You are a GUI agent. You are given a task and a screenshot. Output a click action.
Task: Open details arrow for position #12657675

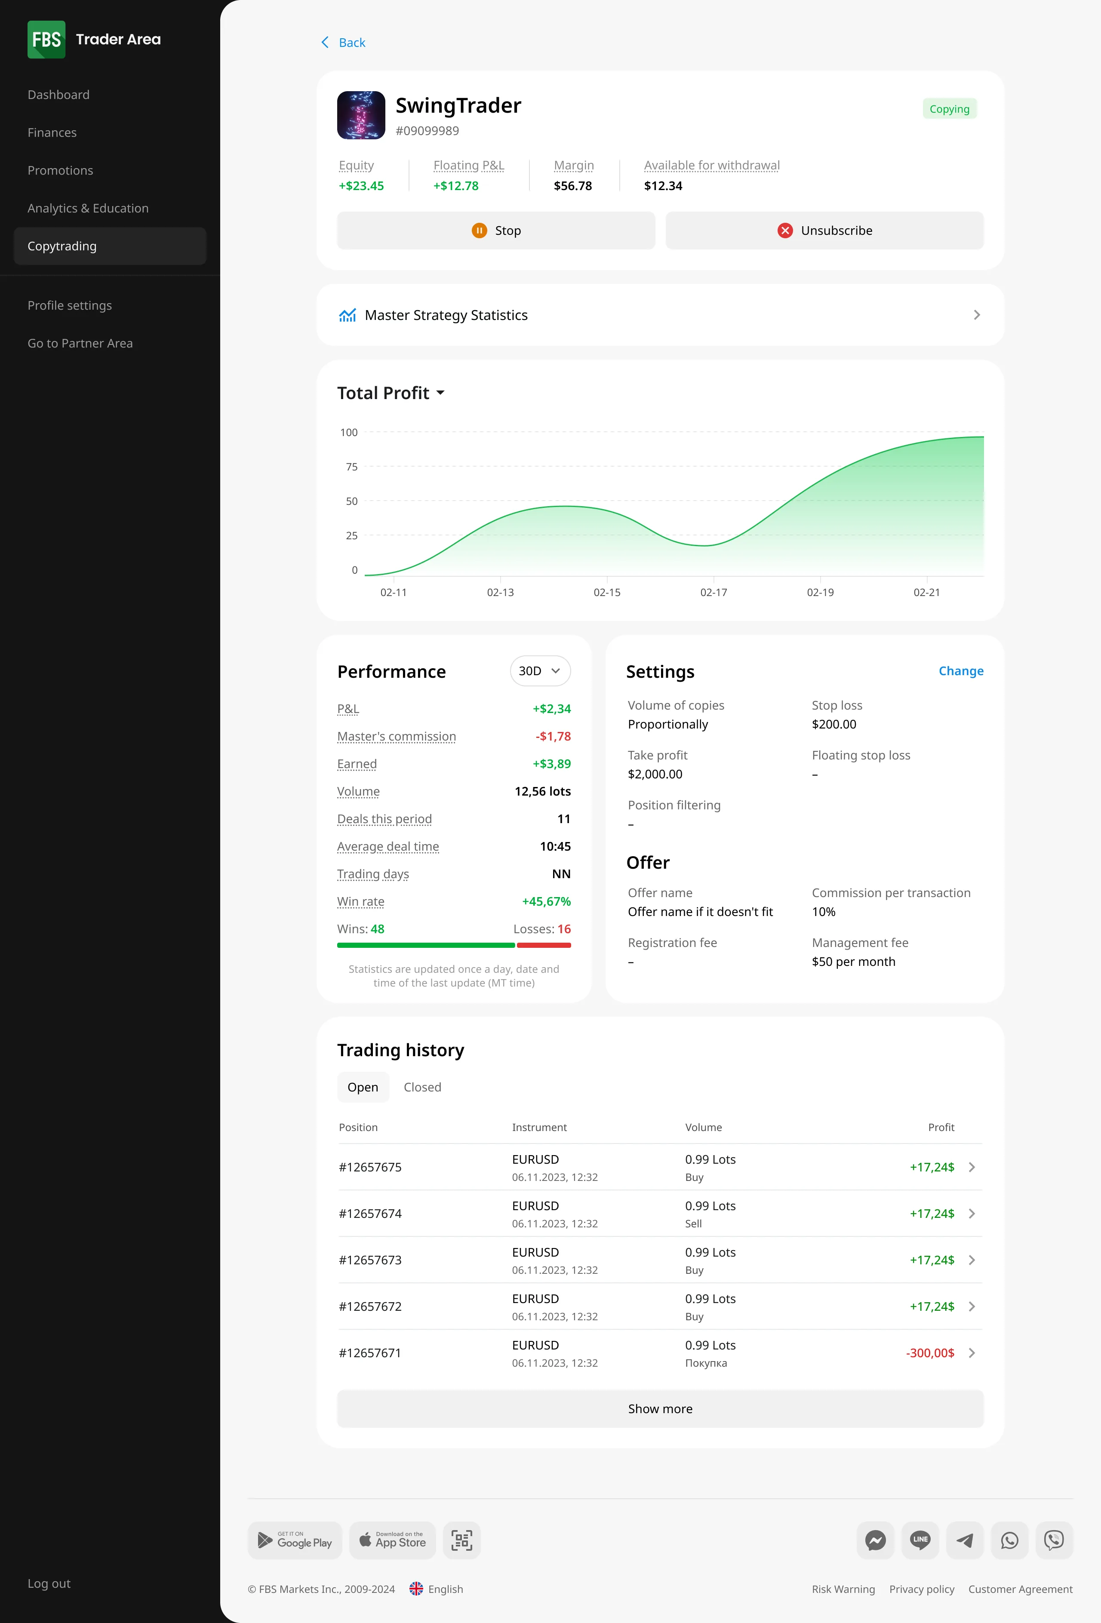(972, 1167)
